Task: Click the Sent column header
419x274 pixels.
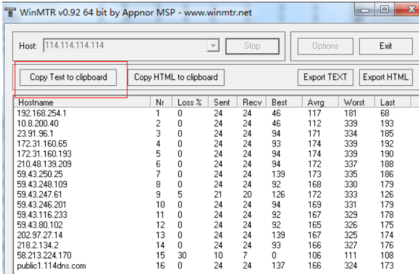Action: (222, 103)
